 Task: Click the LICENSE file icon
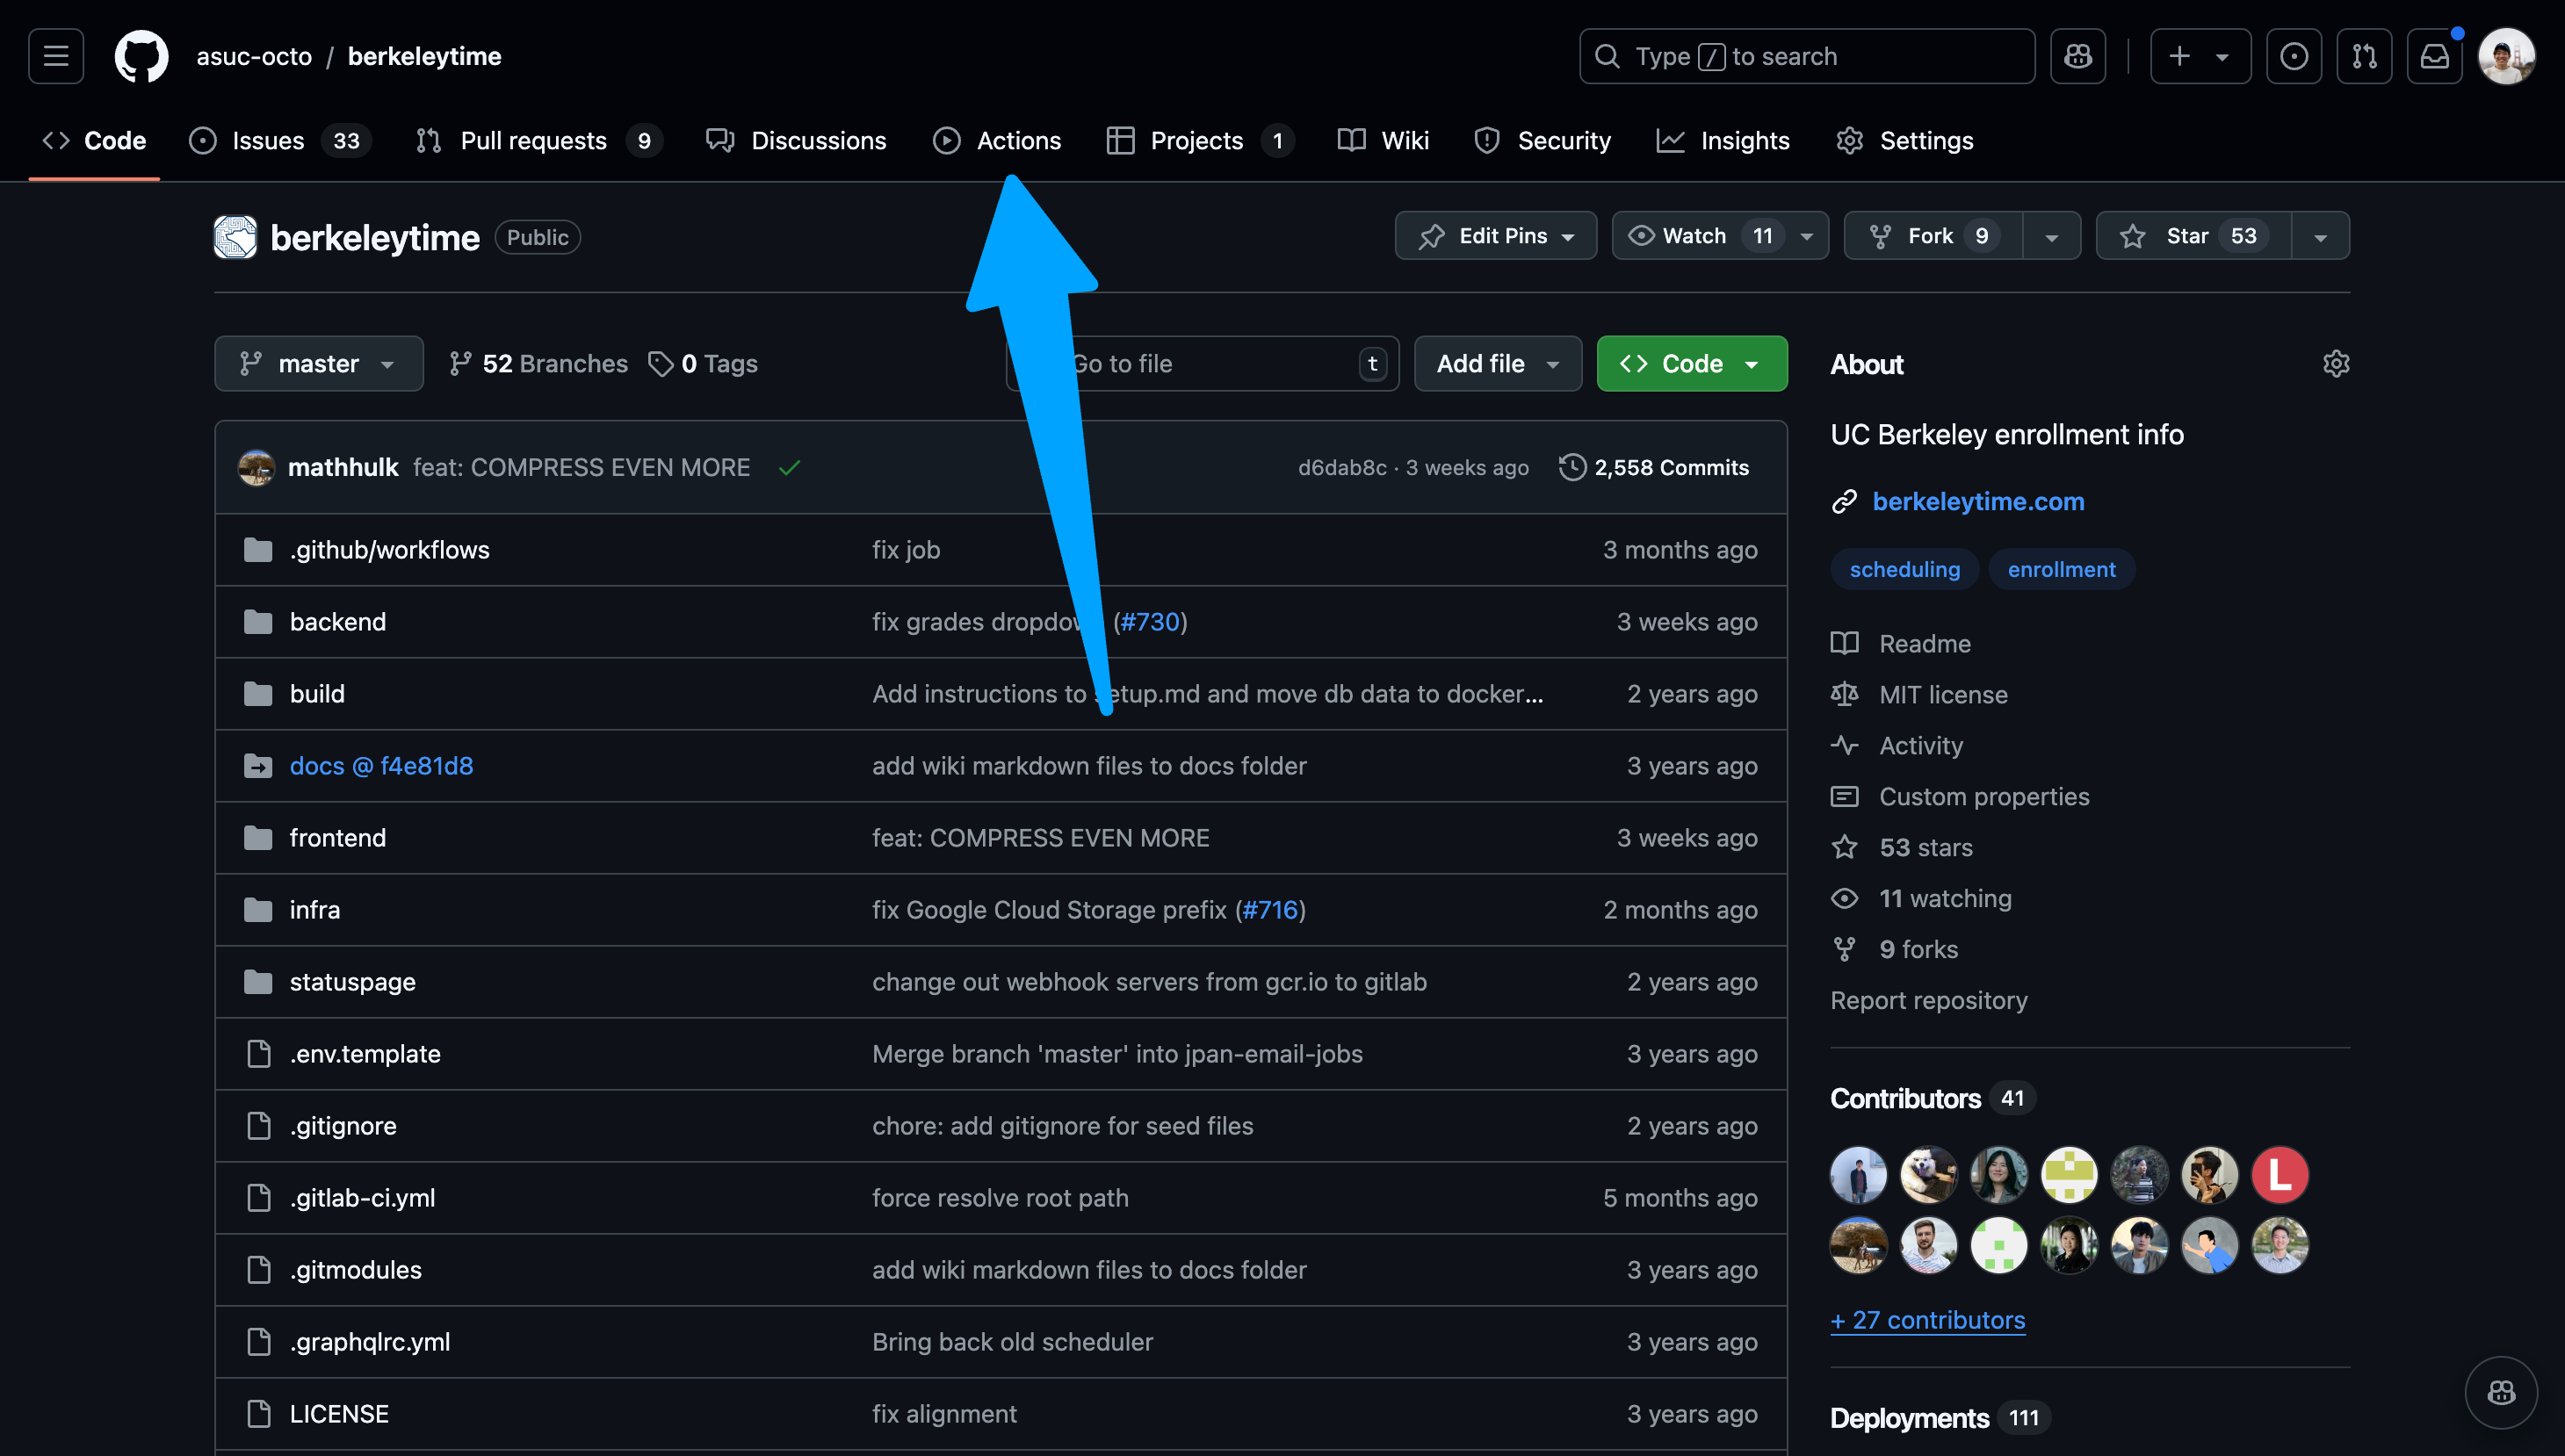[258, 1414]
